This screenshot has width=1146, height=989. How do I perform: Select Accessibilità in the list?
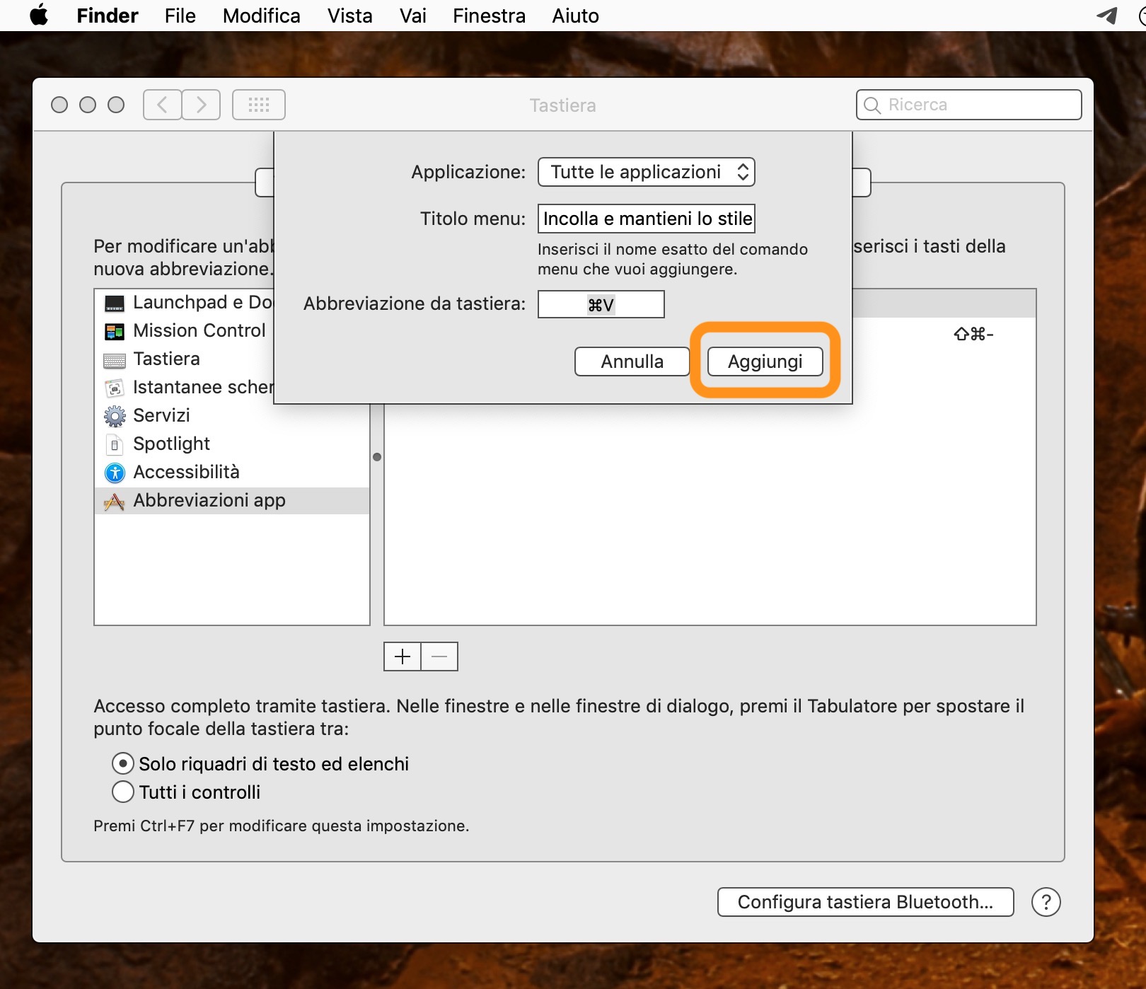pyautogui.click(x=232, y=473)
